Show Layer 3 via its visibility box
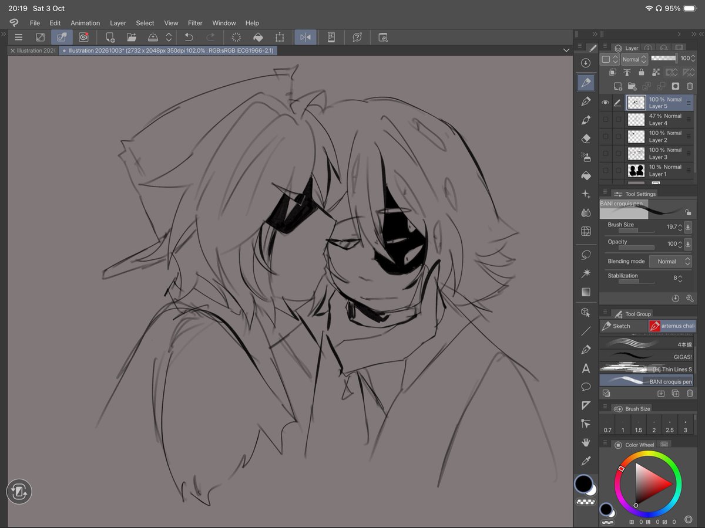This screenshot has width=705, height=528. [606, 154]
